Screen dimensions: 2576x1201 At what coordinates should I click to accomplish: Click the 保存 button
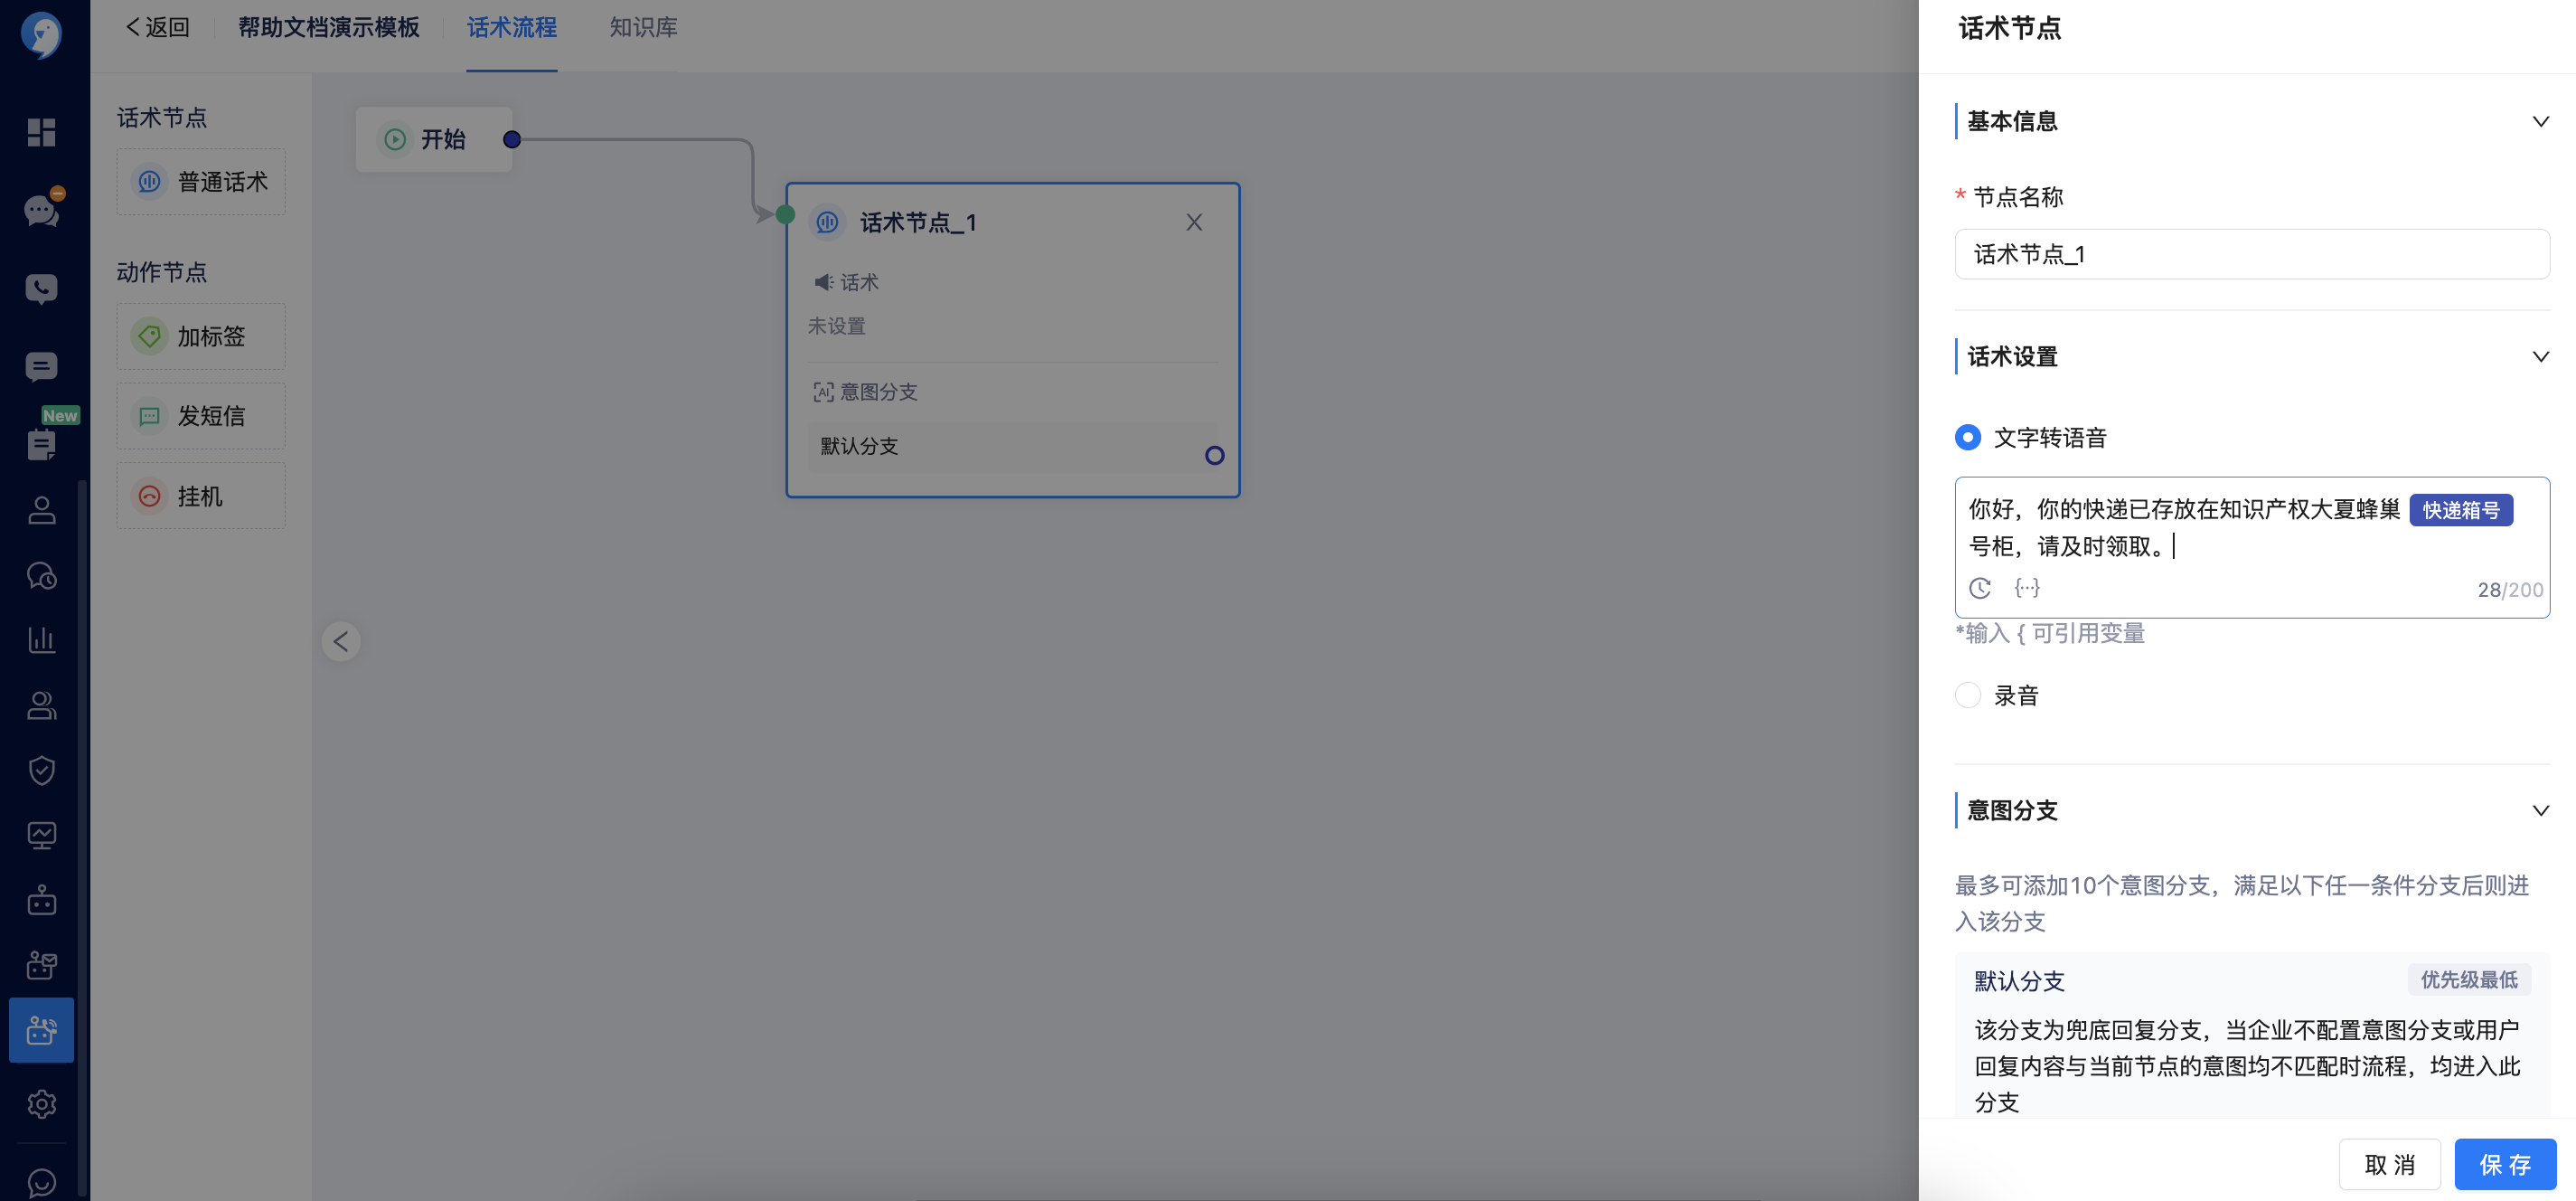(2505, 1164)
